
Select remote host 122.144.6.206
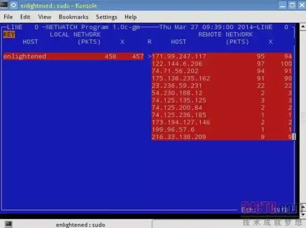[222, 64]
